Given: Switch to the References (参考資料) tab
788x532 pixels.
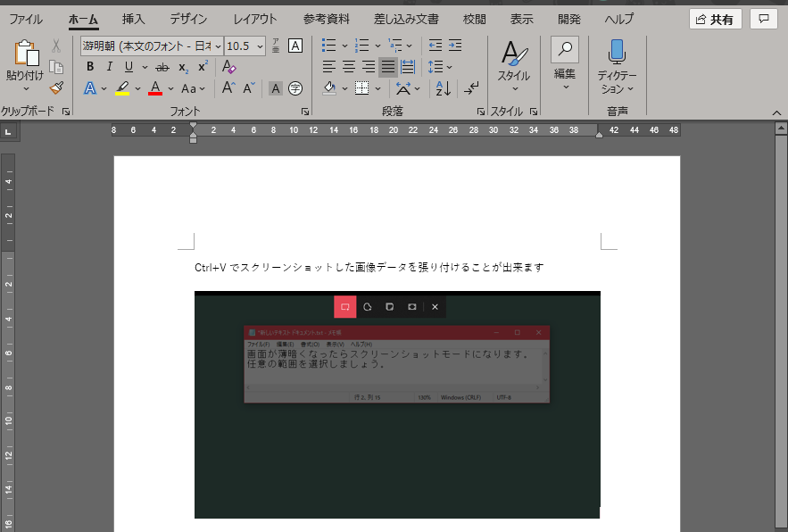Looking at the screenshot, I should click(x=326, y=19).
